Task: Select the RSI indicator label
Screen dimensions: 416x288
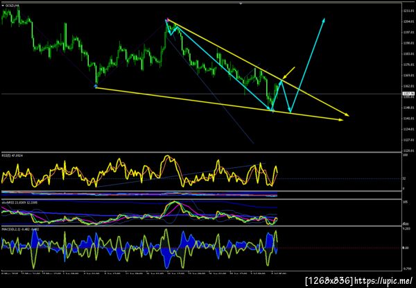Action: point(12,155)
